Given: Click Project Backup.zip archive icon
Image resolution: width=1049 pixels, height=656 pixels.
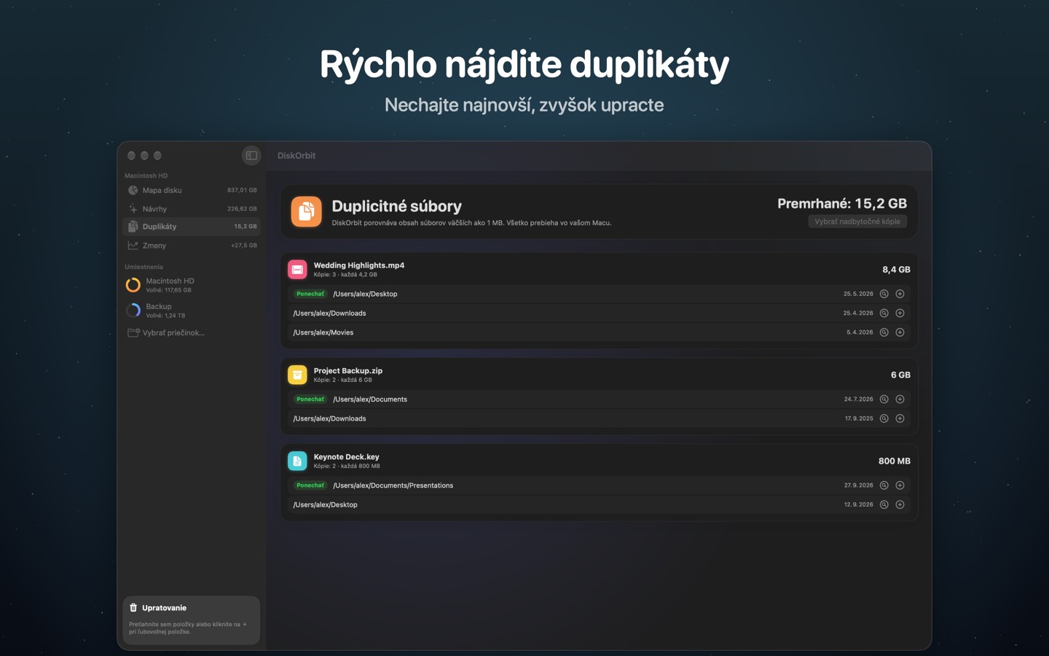Looking at the screenshot, I should tap(297, 375).
